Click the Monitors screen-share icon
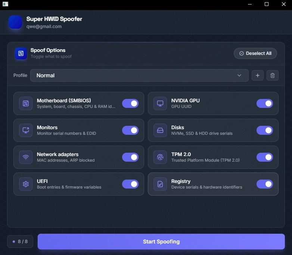292x255 pixels. [x=26, y=130]
